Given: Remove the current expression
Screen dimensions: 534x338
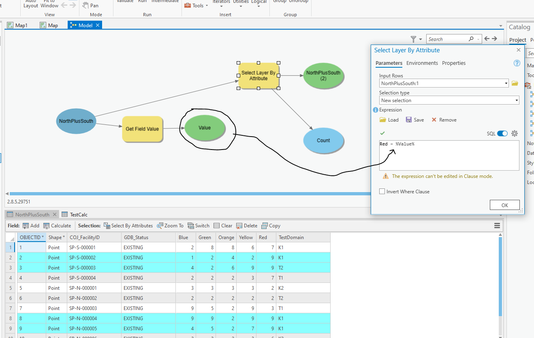Looking at the screenshot, I should [x=444, y=120].
